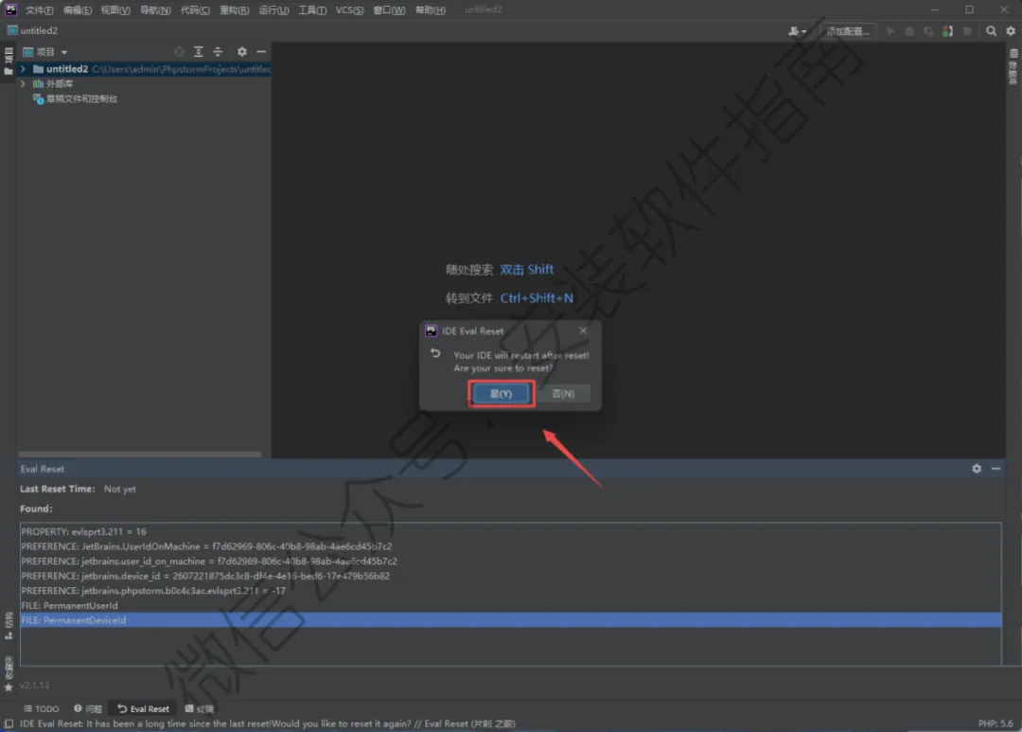
Task: Select the JetBrains.UserIdOnMachine preference row
Action: tap(510, 546)
